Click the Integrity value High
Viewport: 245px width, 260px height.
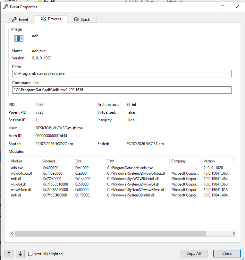coord(131,120)
